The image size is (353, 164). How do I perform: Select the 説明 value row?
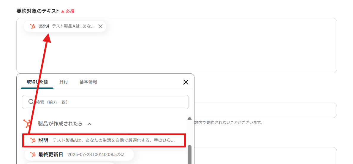click(104, 140)
